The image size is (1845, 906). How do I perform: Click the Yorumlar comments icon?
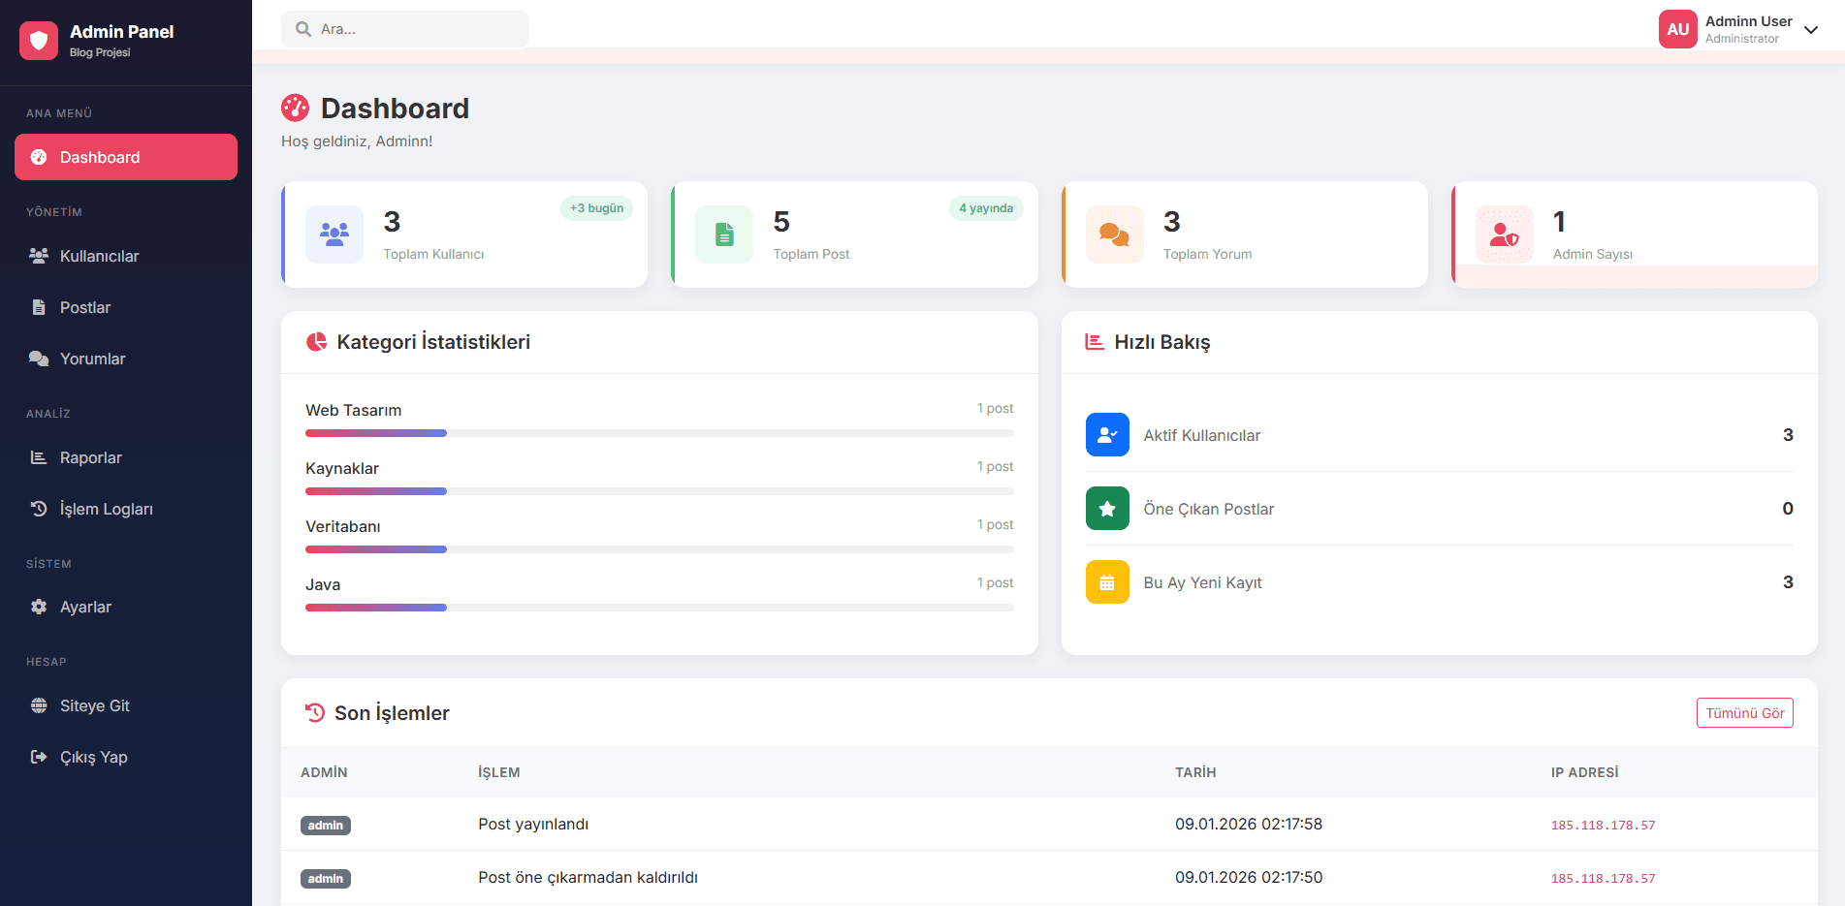click(39, 358)
